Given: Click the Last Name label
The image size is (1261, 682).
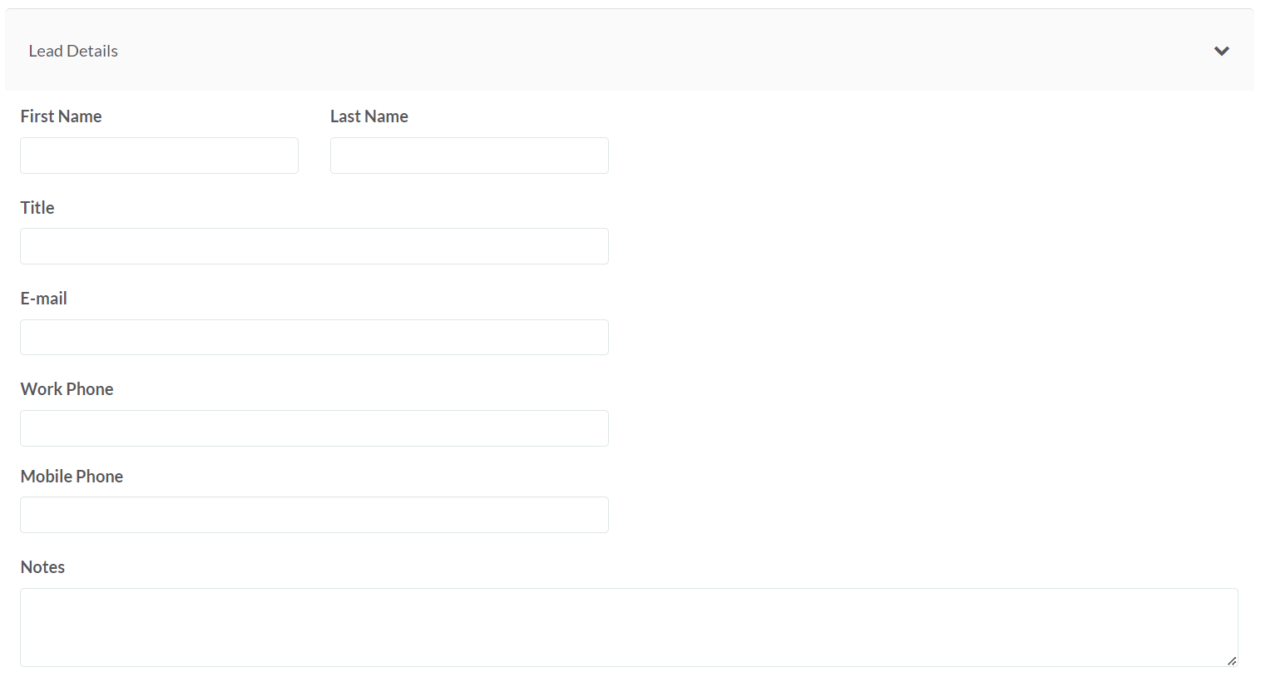Looking at the screenshot, I should pos(368,116).
